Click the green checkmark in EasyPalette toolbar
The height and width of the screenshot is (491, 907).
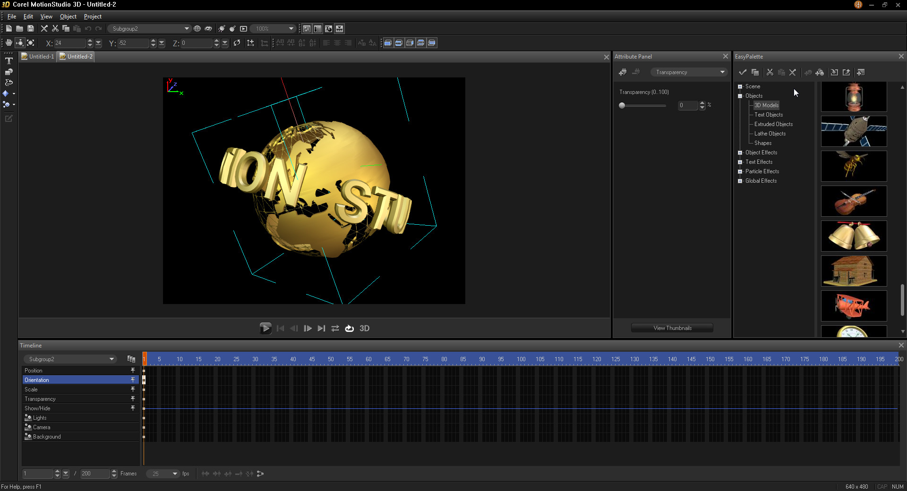(743, 72)
